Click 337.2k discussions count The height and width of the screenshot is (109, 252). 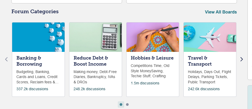click(x=32, y=89)
